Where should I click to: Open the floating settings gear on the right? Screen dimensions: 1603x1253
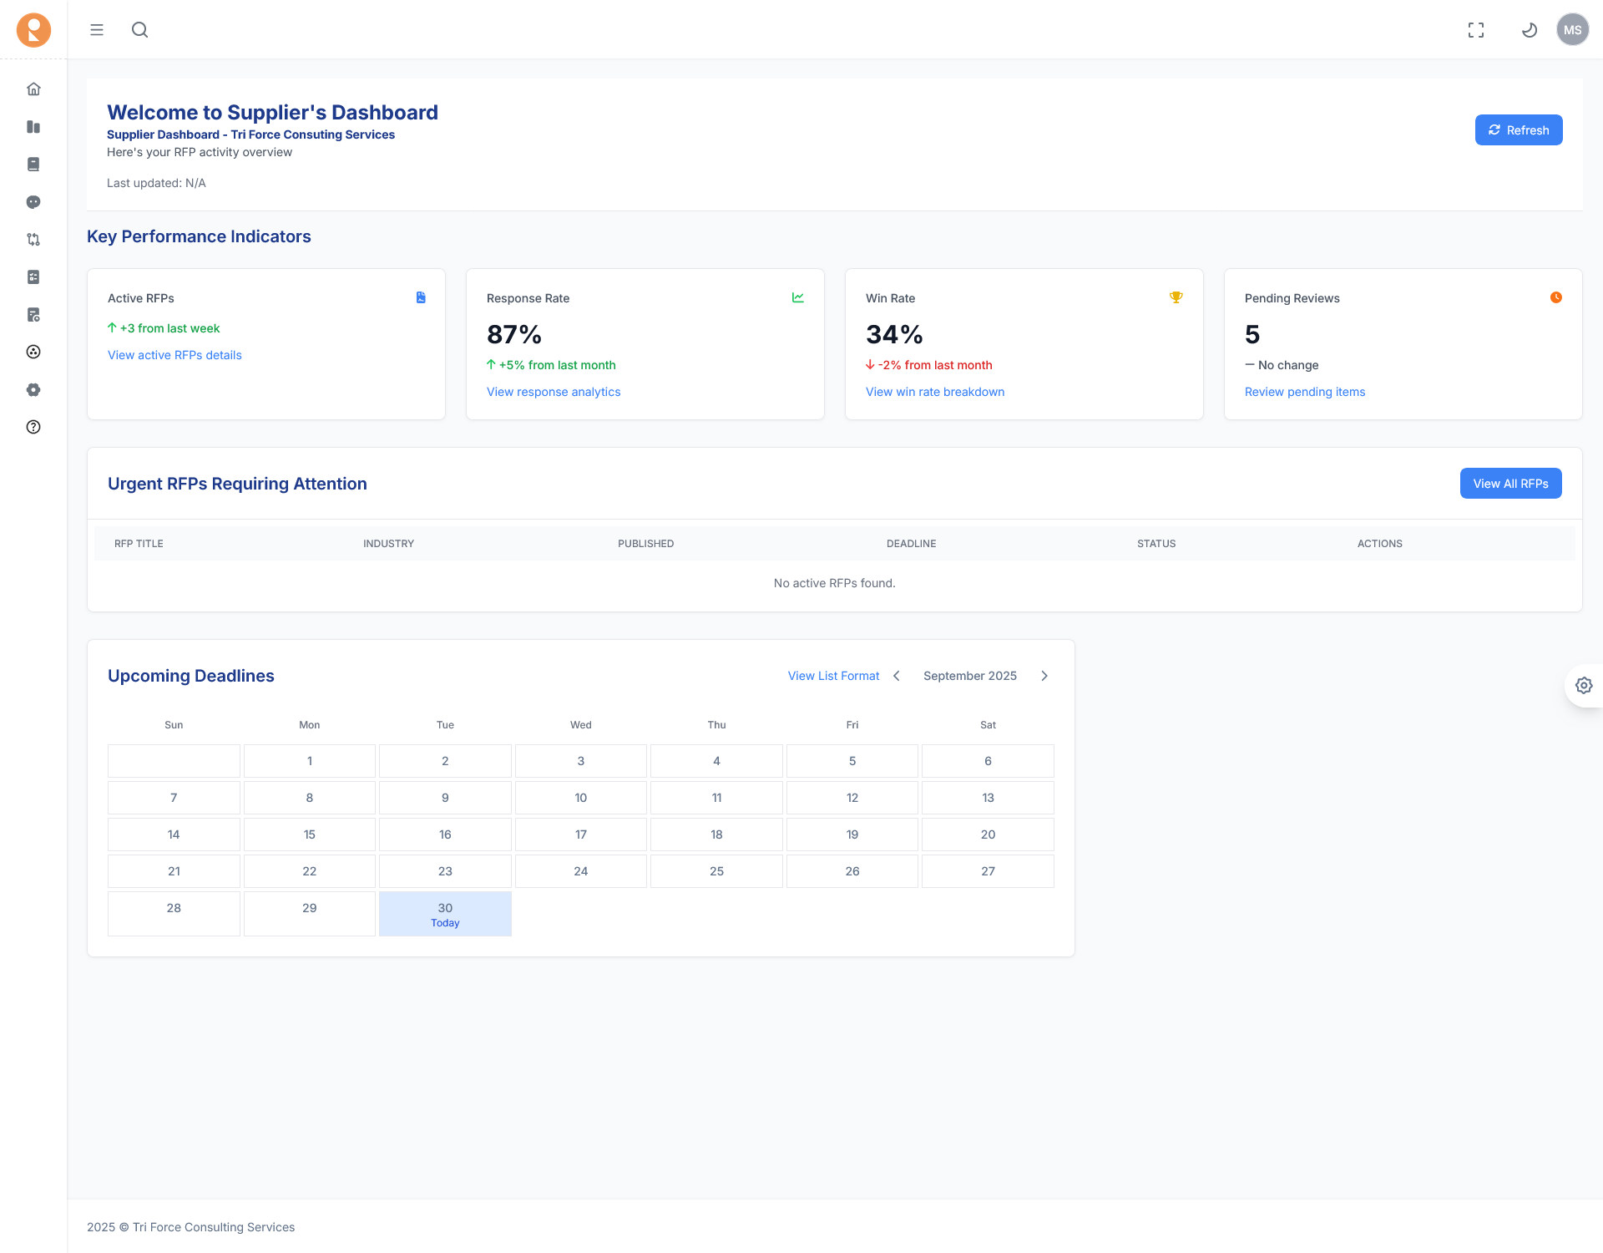[x=1585, y=685]
